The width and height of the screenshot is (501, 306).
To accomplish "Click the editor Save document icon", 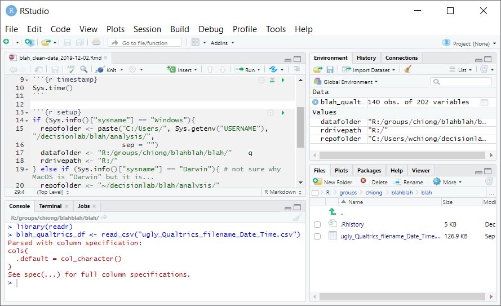I will point(55,70).
